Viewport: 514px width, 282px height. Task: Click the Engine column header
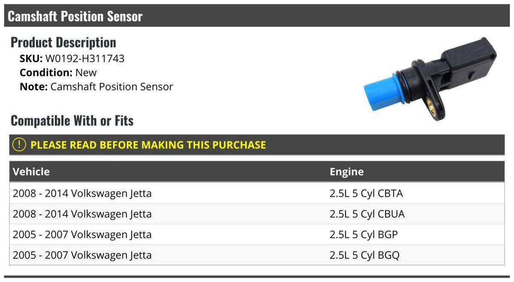(347, 172)
